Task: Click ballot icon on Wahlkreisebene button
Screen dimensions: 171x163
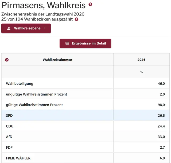Action: coord(9,28)
